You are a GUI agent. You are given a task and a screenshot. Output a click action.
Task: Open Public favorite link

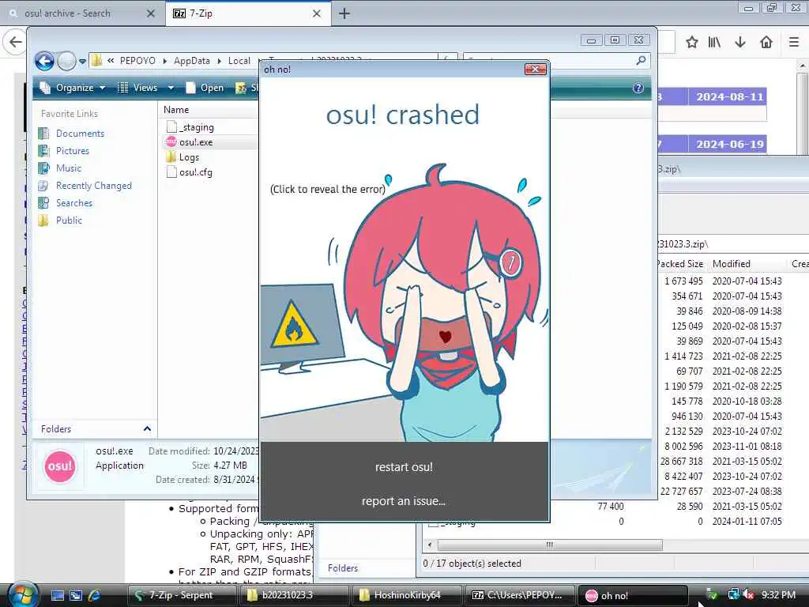click(70, 221)
